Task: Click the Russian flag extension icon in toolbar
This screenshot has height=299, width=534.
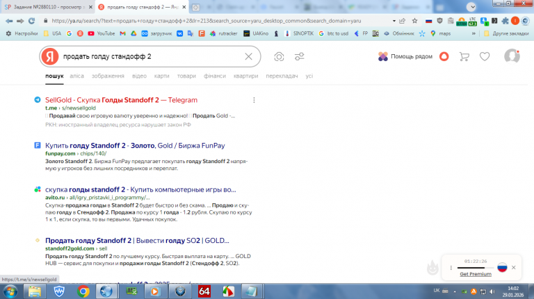Action: pyautogui.click(x=429, y=21)
